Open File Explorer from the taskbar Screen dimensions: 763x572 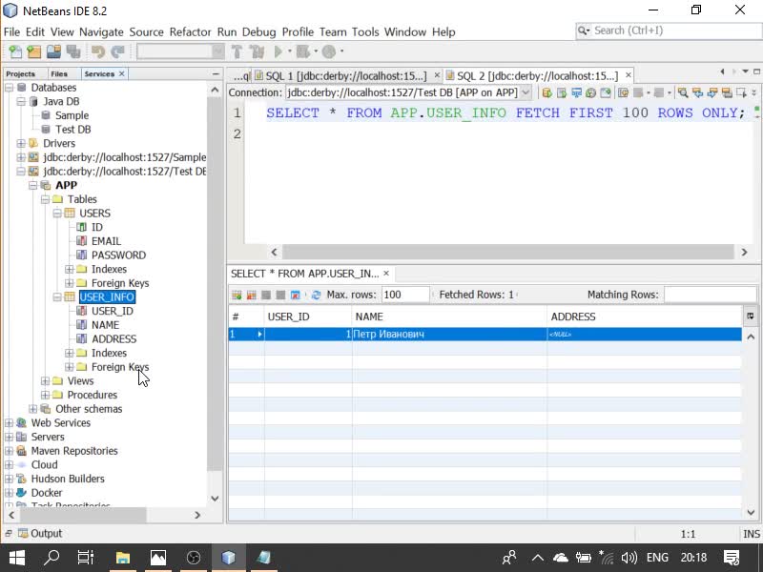[x=123, y=558]
